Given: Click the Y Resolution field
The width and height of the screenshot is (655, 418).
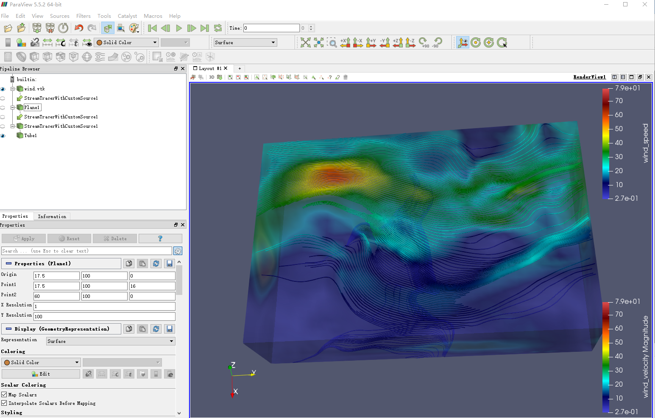Looking at the screenshot, I should click(x=104, y=317).
